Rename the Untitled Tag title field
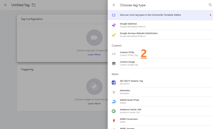The width and height of the screenshot is (213, 129). [x=20, y=5]
